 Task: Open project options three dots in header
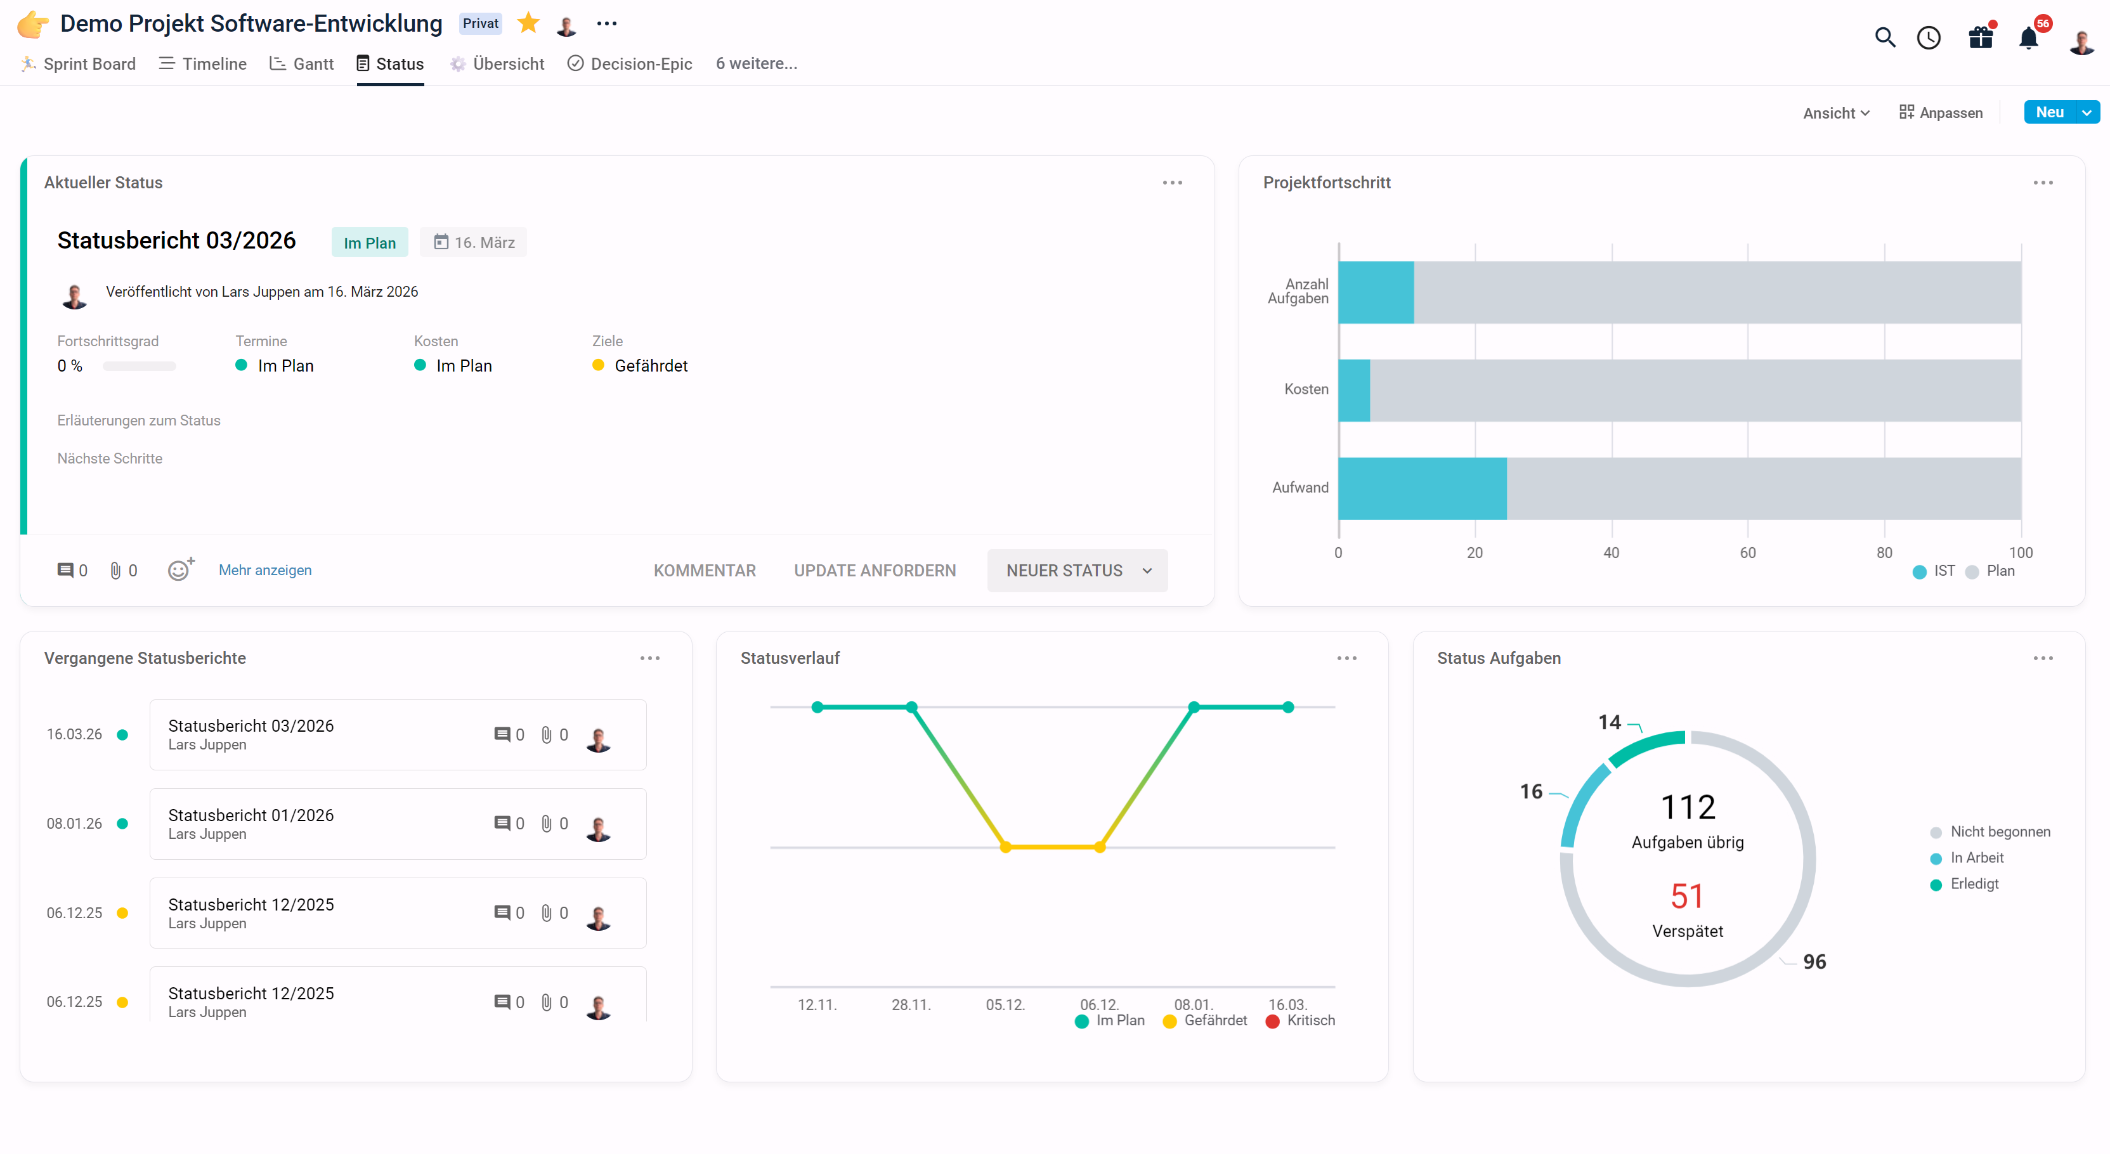(x=607, y=23)
